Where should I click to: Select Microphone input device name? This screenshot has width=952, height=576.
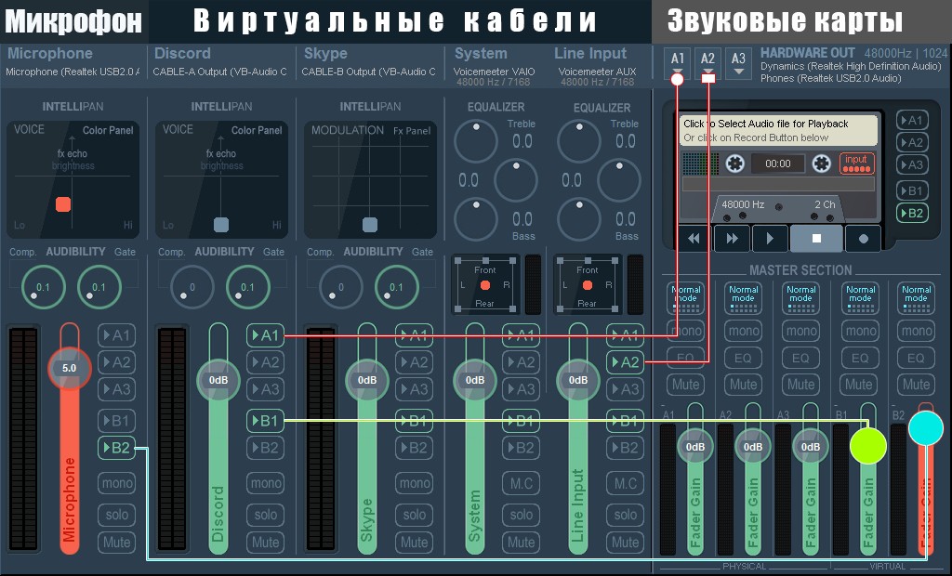73,72
